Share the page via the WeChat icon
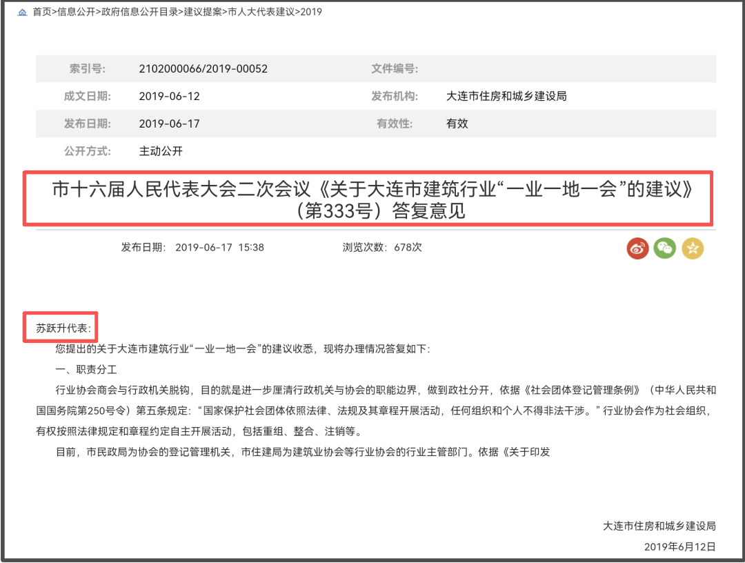 coord(665,248)
